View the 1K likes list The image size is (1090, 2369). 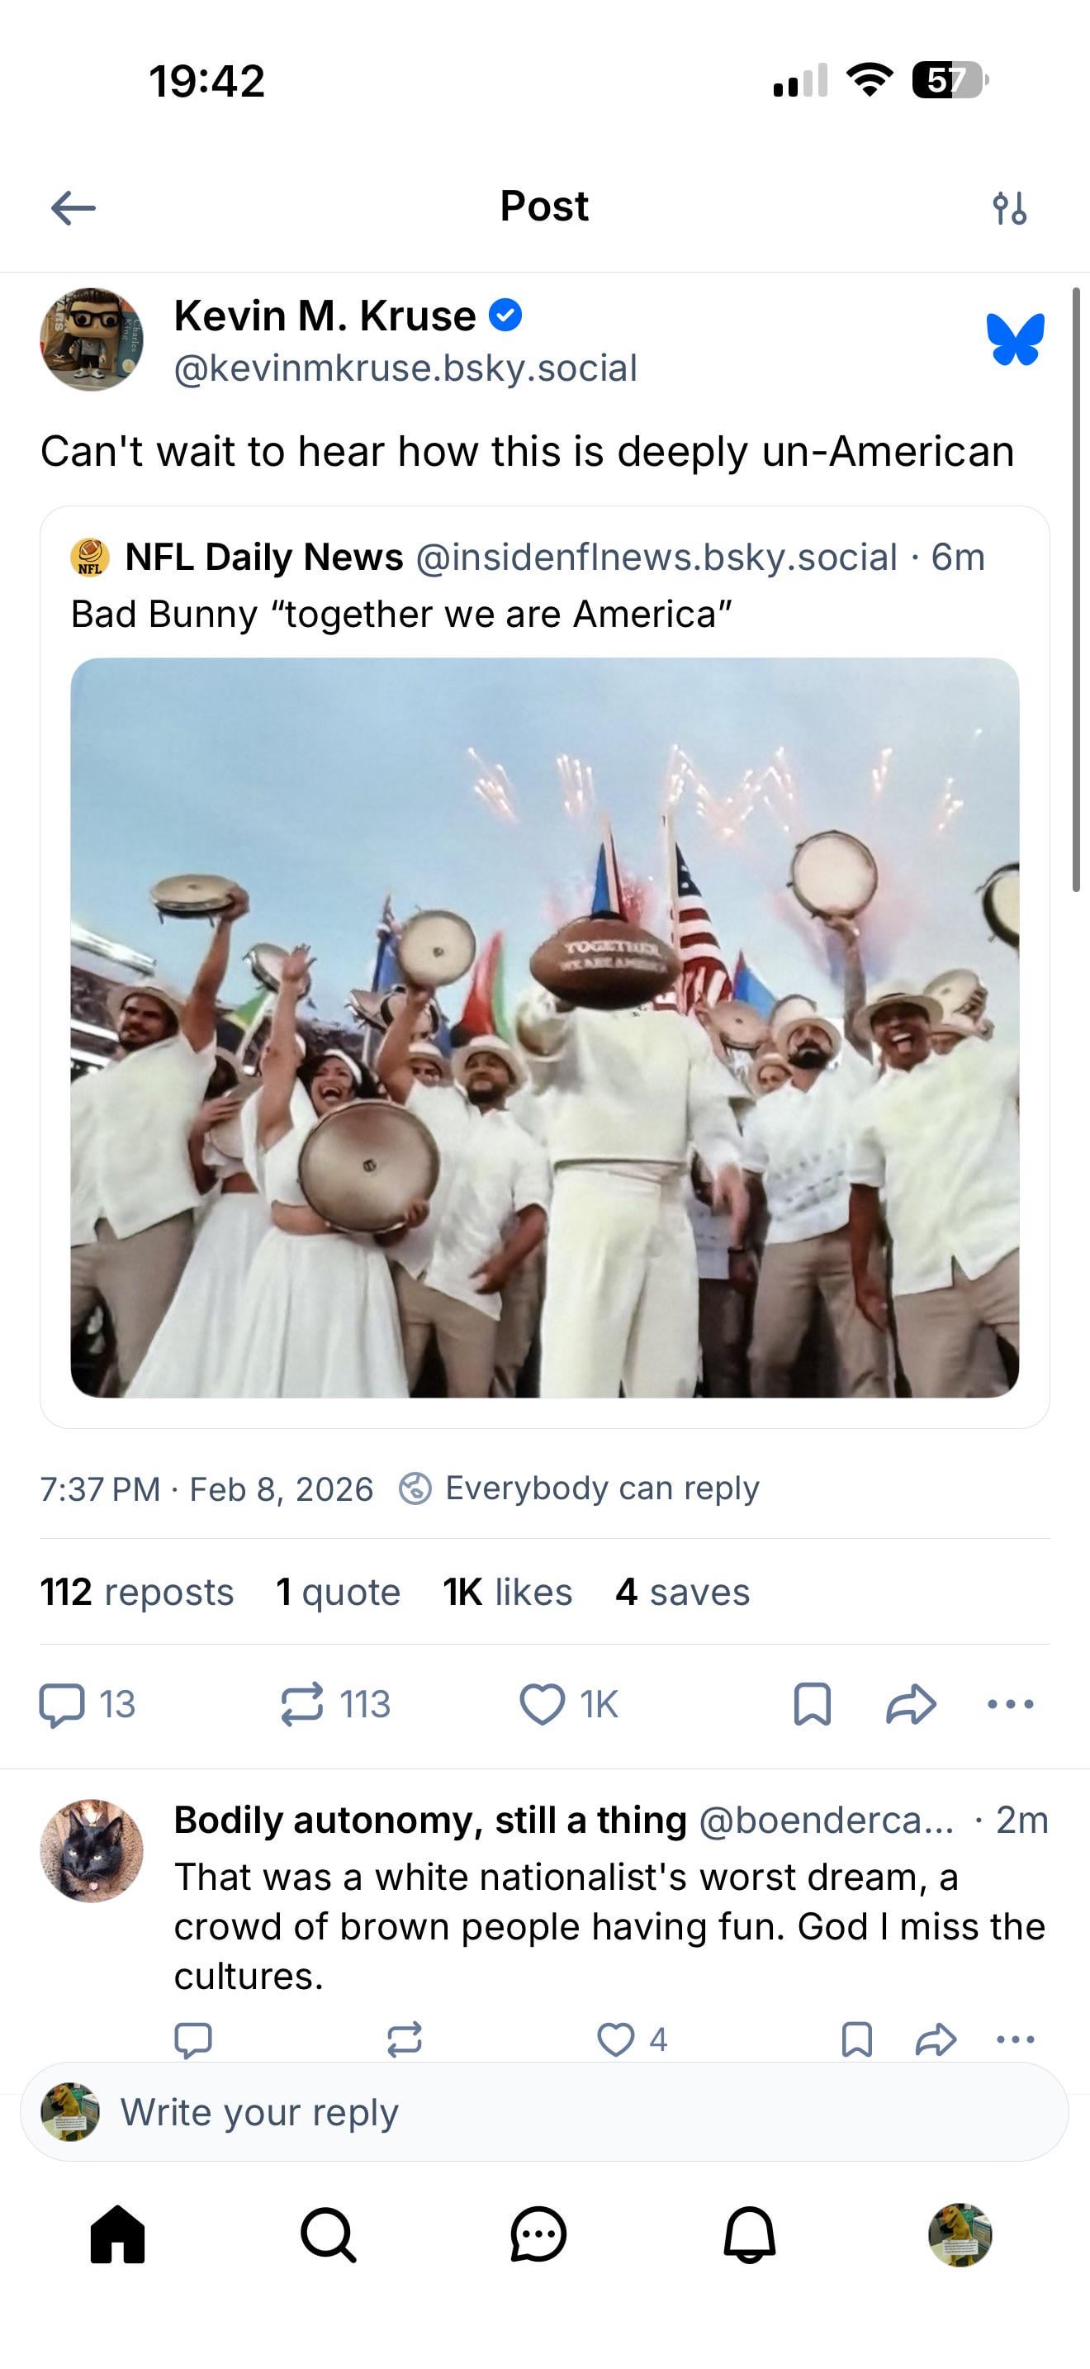(507, 1592)
